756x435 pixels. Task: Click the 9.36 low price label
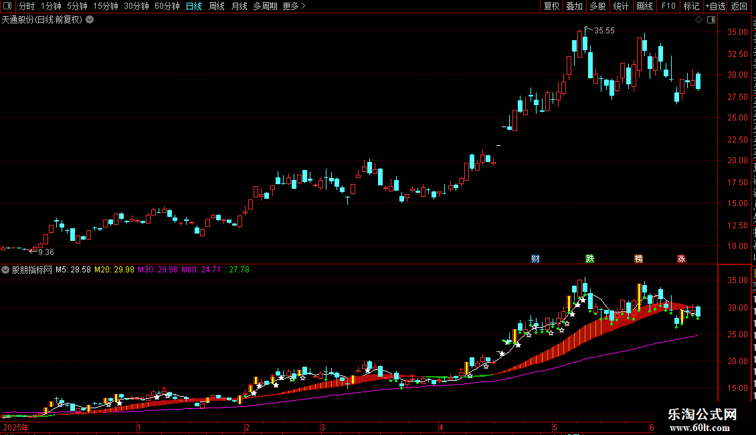click(x=45, y=252)
